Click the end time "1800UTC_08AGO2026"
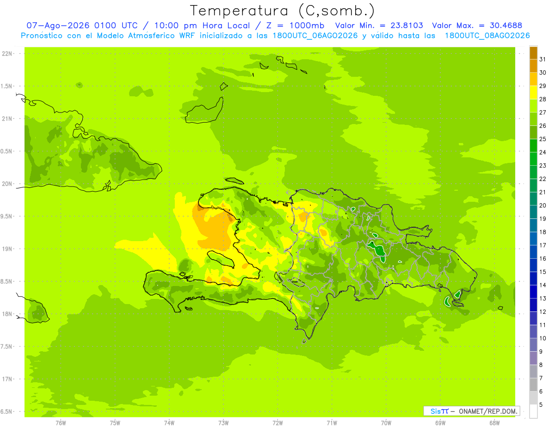Image resolution: width=555 pixels, height=429 pixels. 487,36
